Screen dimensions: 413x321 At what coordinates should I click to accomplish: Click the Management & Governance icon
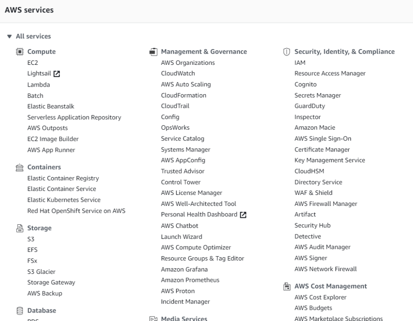tap(153, 52)
